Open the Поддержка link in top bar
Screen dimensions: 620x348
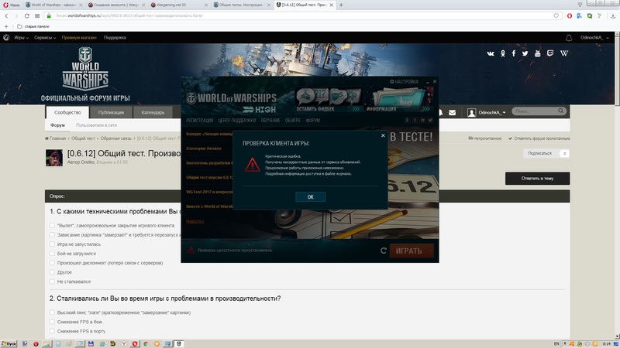(115, 38)
